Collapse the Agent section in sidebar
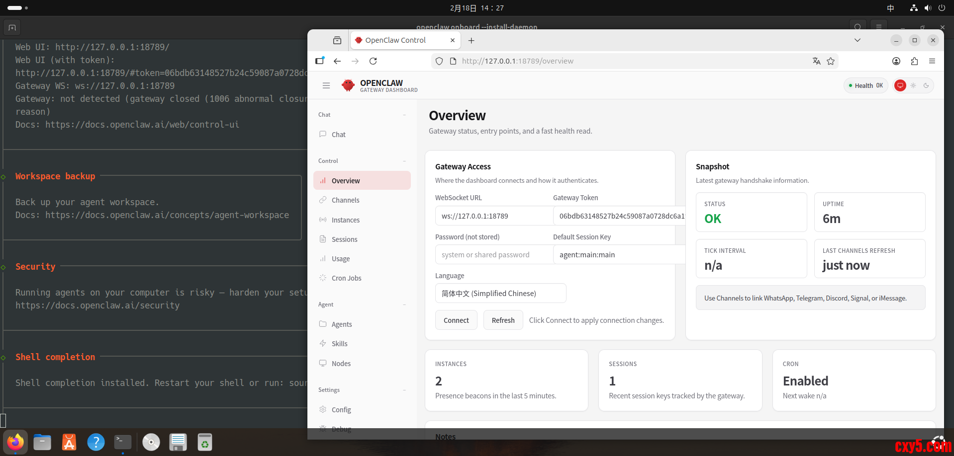The height and width of the screenshot is (456, 954). (x=404, y=304)
